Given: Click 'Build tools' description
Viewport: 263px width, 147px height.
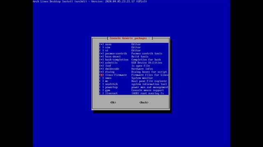Looking at the screenshot, I should pos(140,57).
